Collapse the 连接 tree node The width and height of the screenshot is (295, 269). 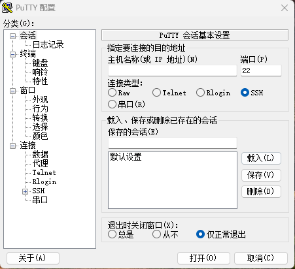pyautogui.click(x=13, y=146)
